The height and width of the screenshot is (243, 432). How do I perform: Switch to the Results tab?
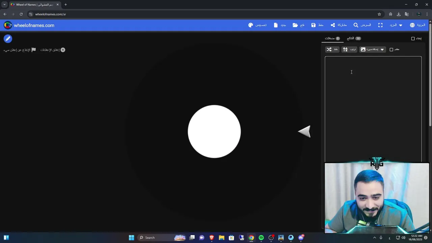[354, 38]
